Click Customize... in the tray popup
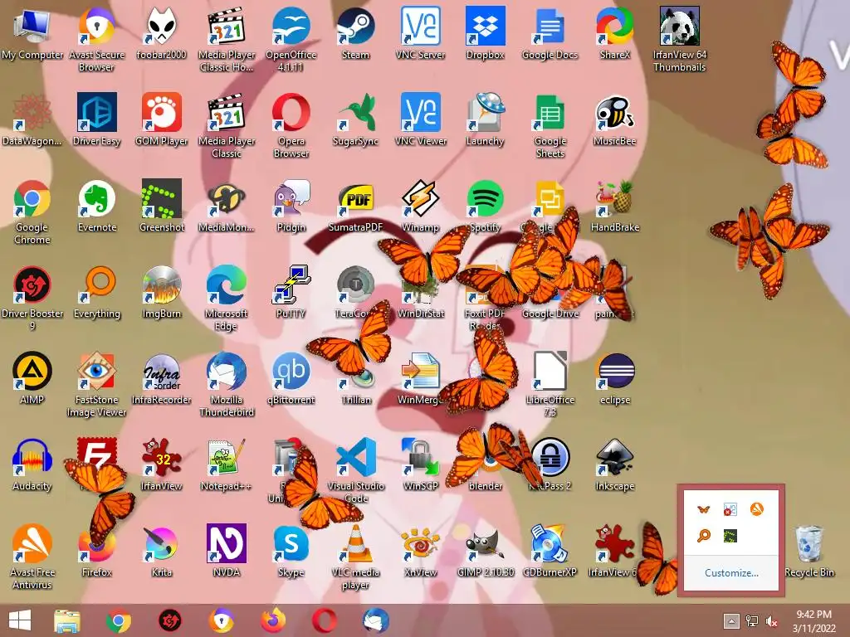850x637 pixels. (731, 572)
